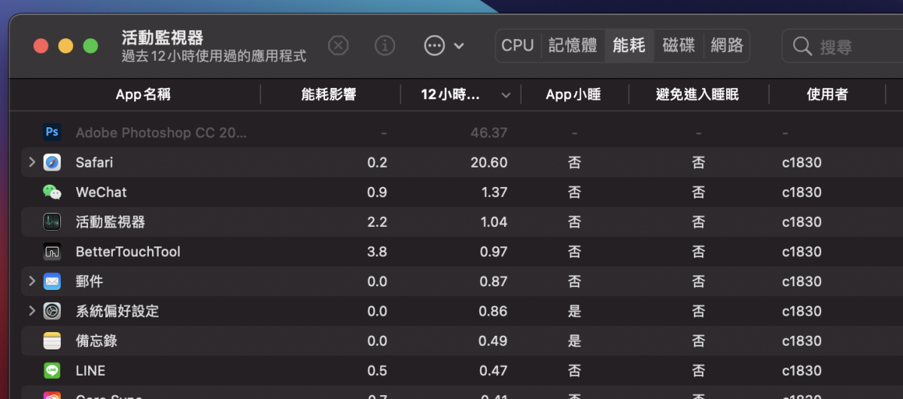903x399 pixels.
Task: Select the LINE row name
Action: [x=90, y=371]
